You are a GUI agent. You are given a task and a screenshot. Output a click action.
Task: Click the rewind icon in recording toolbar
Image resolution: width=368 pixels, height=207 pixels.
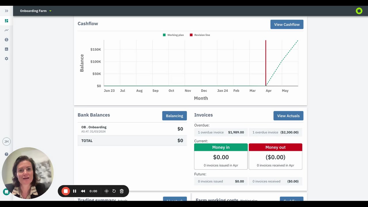[x=83, y=191]
